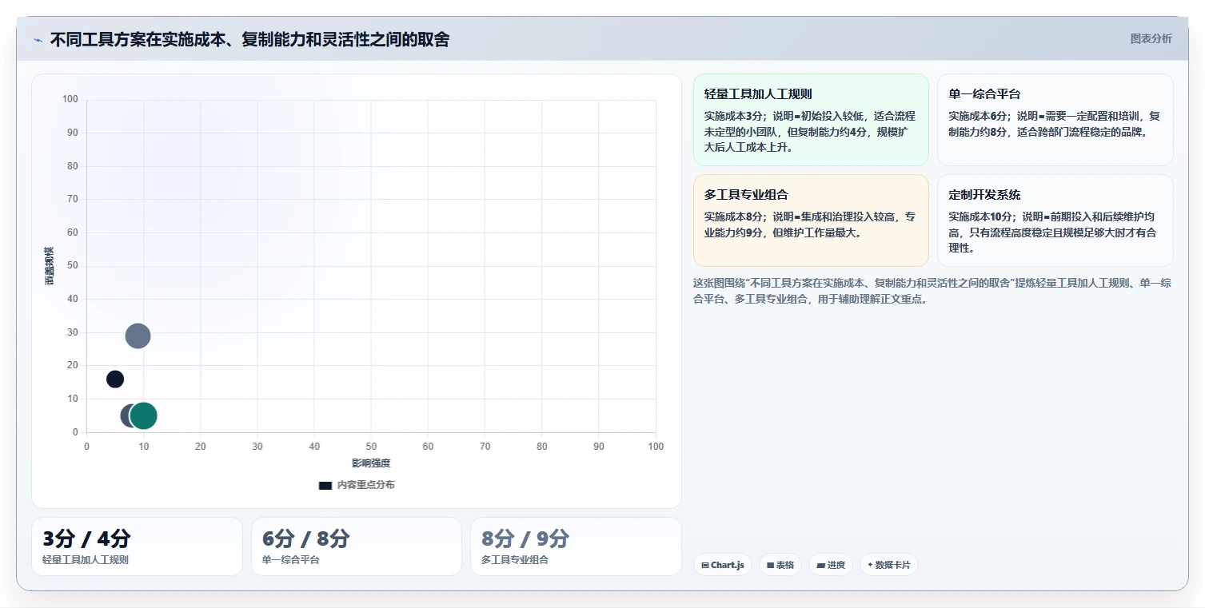1205x608 pixels.
Task: Click the summary paragraph starting 这张图围绕
Action: pyautogui.click(x=932, y=291)
